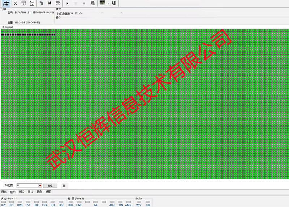
Task: Click the INF error indicator
Action: [95, 203]
